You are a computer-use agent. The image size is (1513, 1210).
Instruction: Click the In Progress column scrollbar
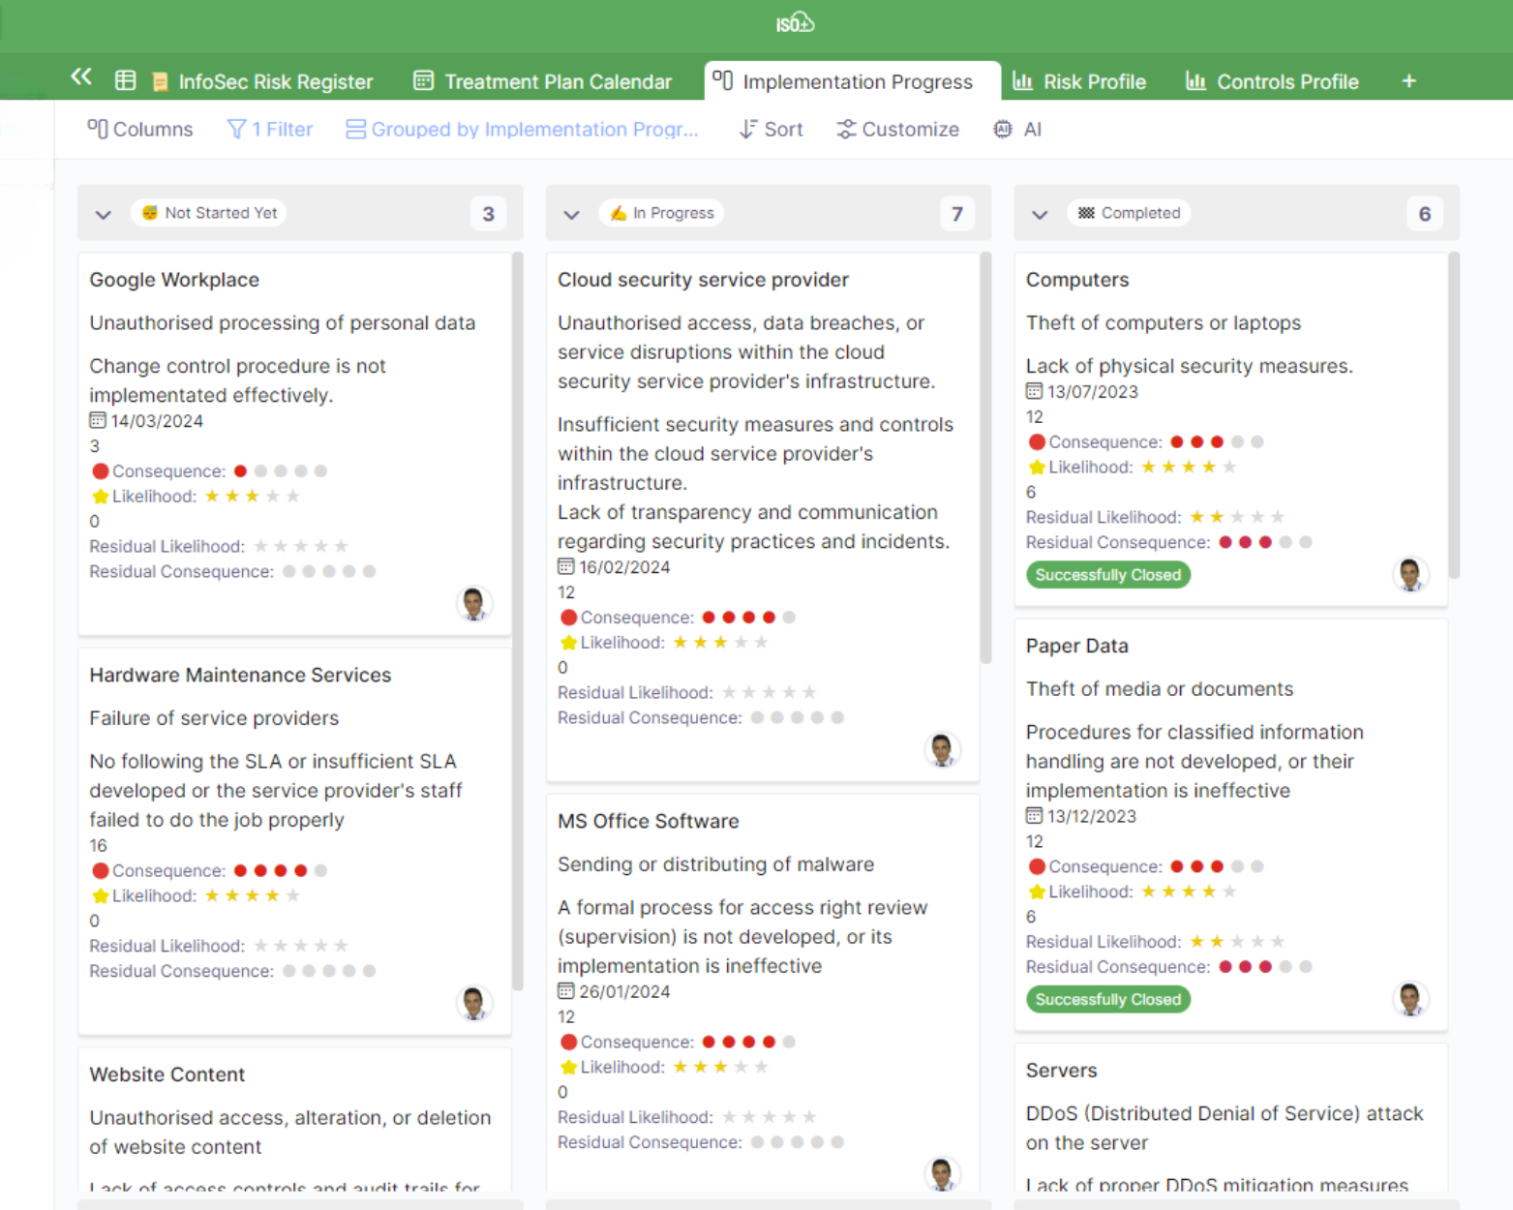[985, 457]
